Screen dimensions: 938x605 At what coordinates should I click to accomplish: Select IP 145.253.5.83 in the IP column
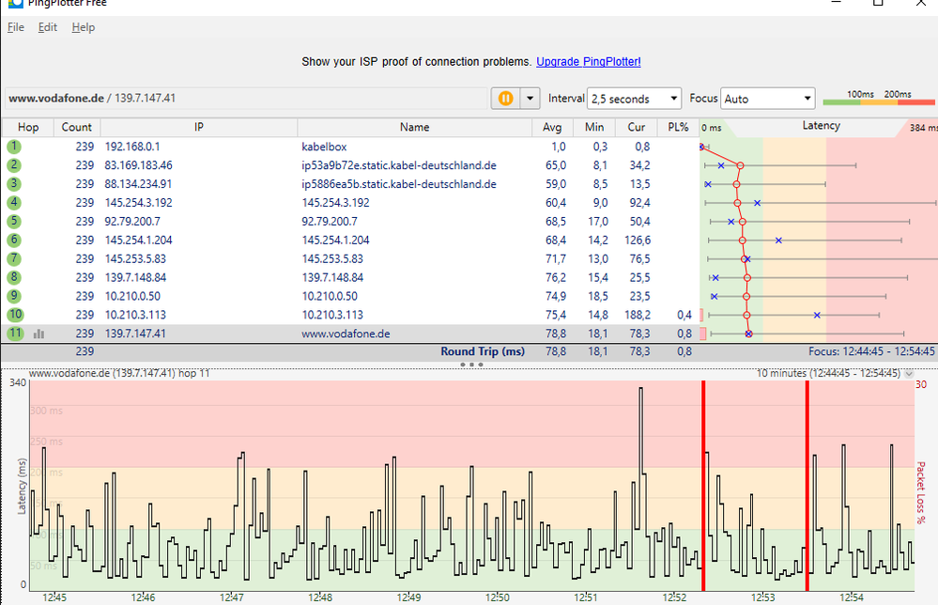(135, 258)
